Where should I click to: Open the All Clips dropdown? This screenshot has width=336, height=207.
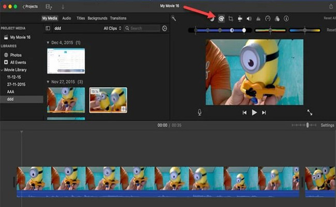112,28
